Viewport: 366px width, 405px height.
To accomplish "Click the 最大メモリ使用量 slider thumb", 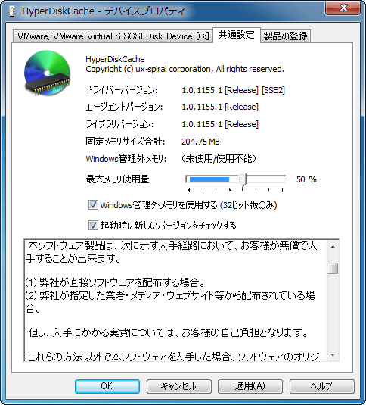I will (x=243, y=180).
